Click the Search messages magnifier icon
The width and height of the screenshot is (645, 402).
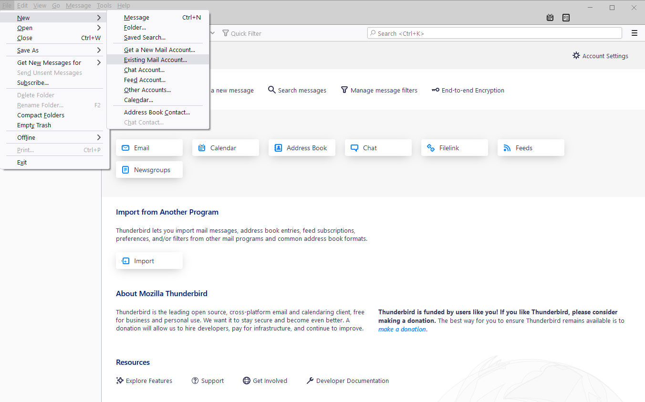[x=272, y=90]
